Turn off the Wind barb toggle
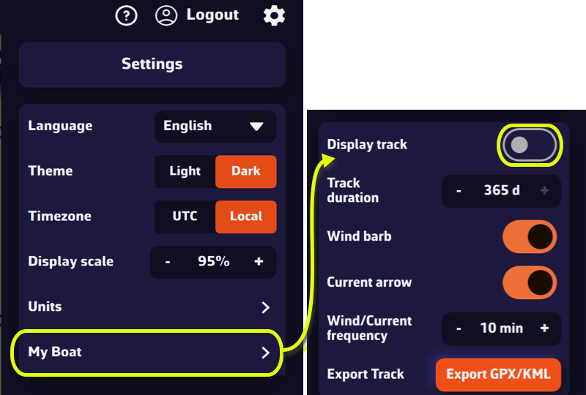This screenshot has width=586, height=395. [x=530, y=237]
